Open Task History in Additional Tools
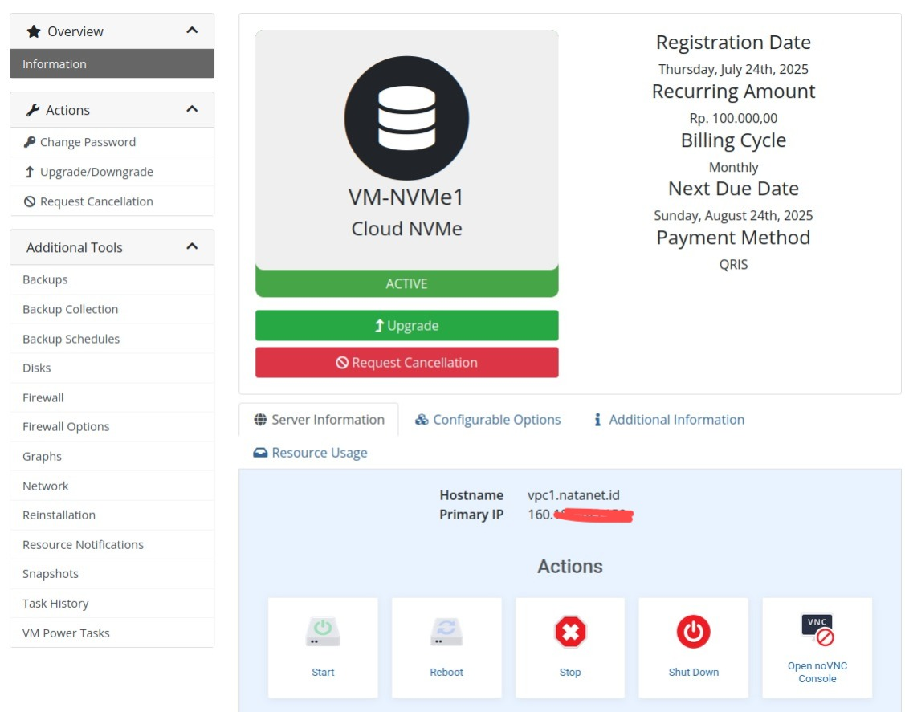Screen dimensions: 905x712 point(112,604)
